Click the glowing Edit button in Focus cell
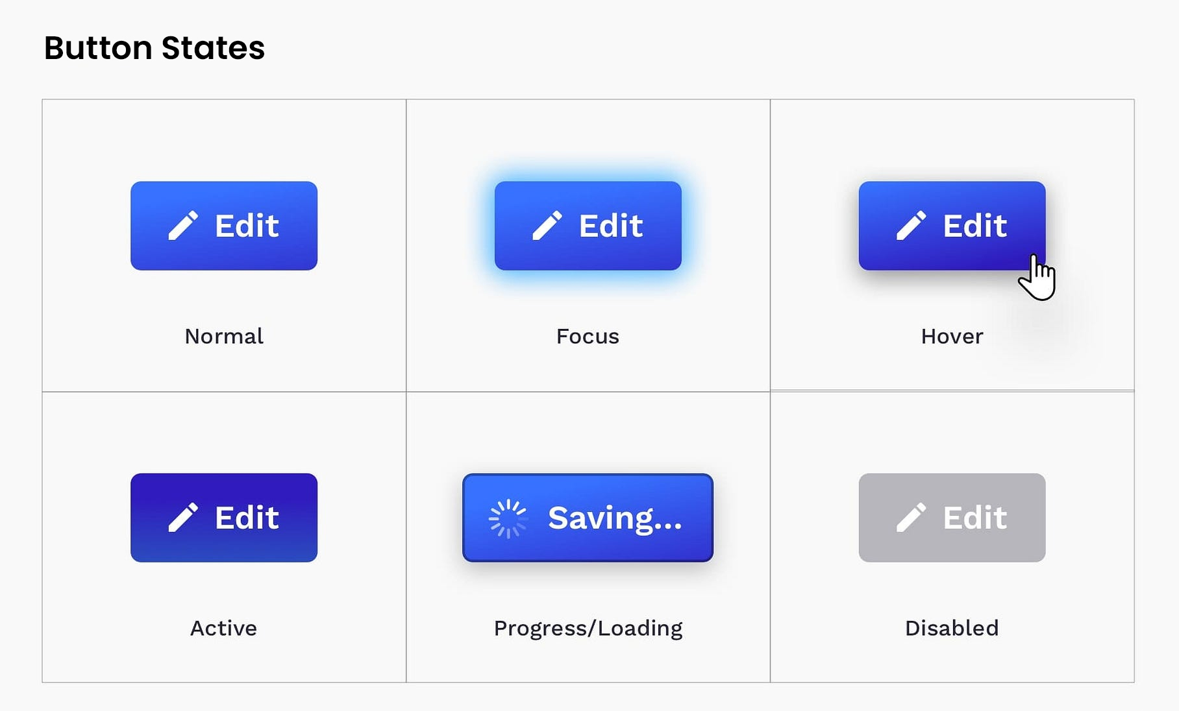Image resolution: width=1179 pixels, height=711 pixels. [588, 225]
